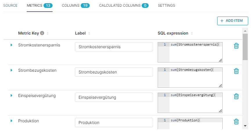
Task: Delete the Strombezugskosten metric with trash icon
Action: 236,71
